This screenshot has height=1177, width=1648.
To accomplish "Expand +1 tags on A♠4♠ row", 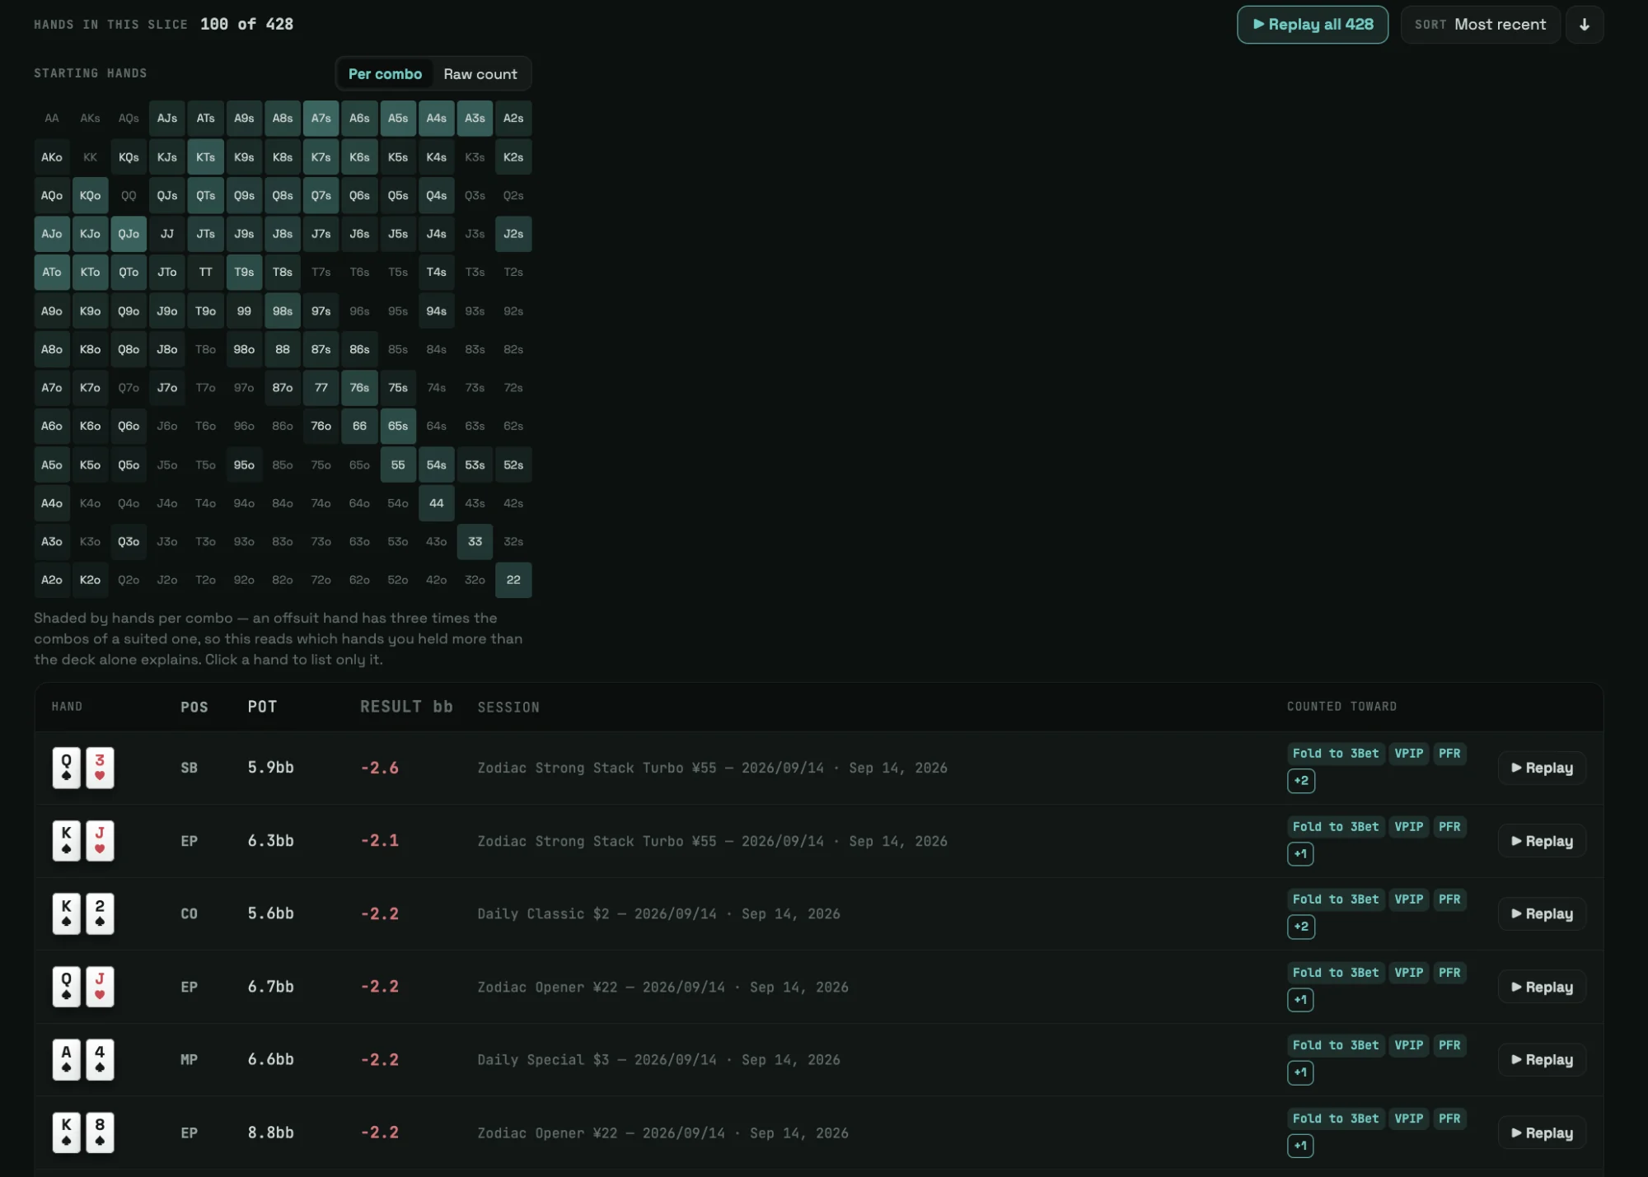I will [1300, 1072].
